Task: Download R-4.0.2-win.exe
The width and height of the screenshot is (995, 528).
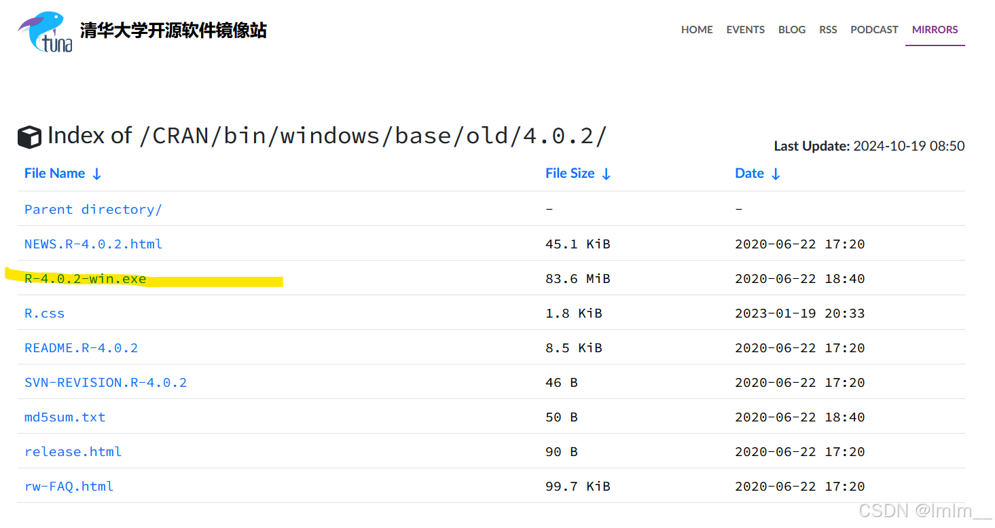Action: point(85,278)
